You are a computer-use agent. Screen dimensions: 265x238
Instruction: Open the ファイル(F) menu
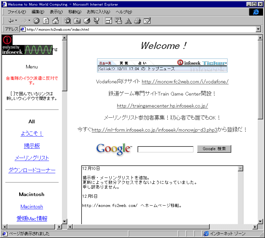point(17,12)
